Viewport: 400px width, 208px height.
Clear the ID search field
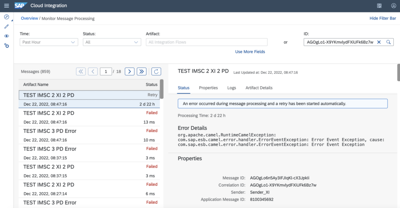coord(379,42)
